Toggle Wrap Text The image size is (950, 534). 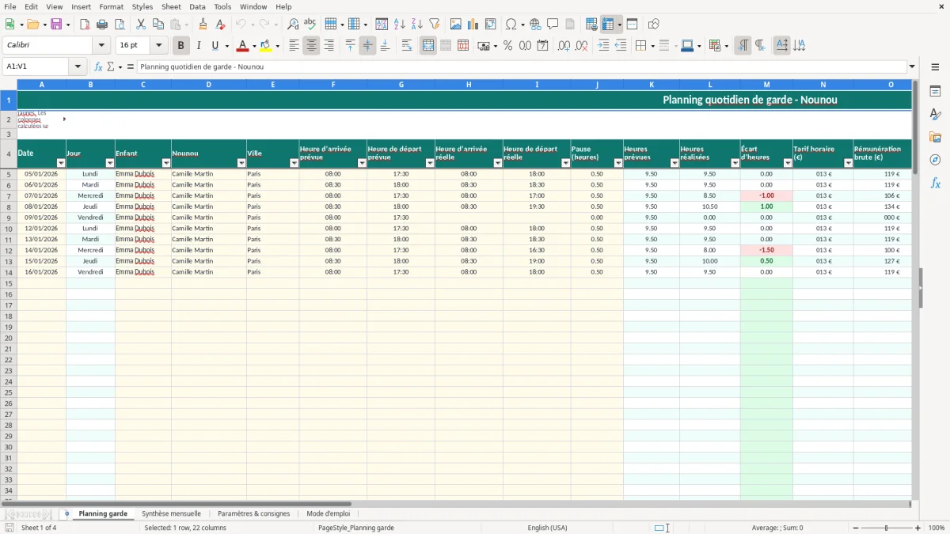click(407, 46)
